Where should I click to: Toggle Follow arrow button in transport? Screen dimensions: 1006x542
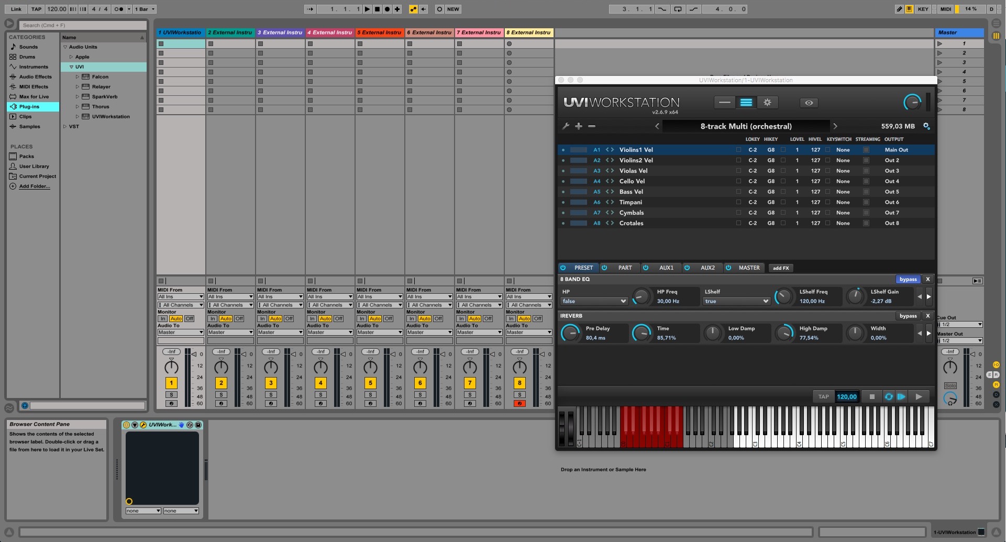pos(310,9)
